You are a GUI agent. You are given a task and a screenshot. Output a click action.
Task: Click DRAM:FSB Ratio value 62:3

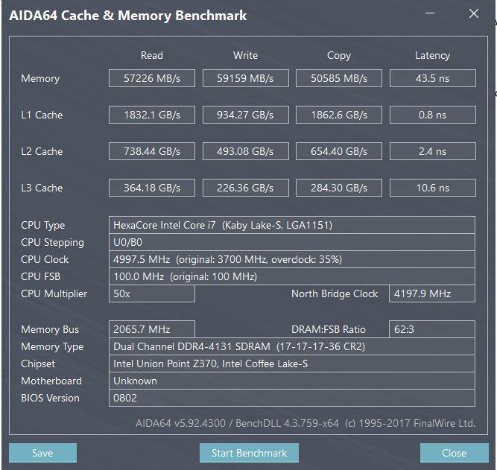[432, 329]
